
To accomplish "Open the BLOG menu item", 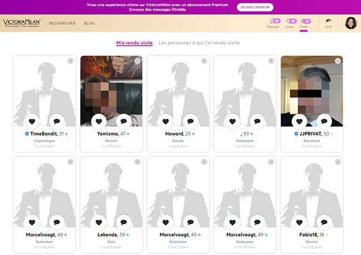I will 89,23.
